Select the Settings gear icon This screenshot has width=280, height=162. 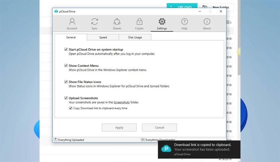tap(162, 21)
